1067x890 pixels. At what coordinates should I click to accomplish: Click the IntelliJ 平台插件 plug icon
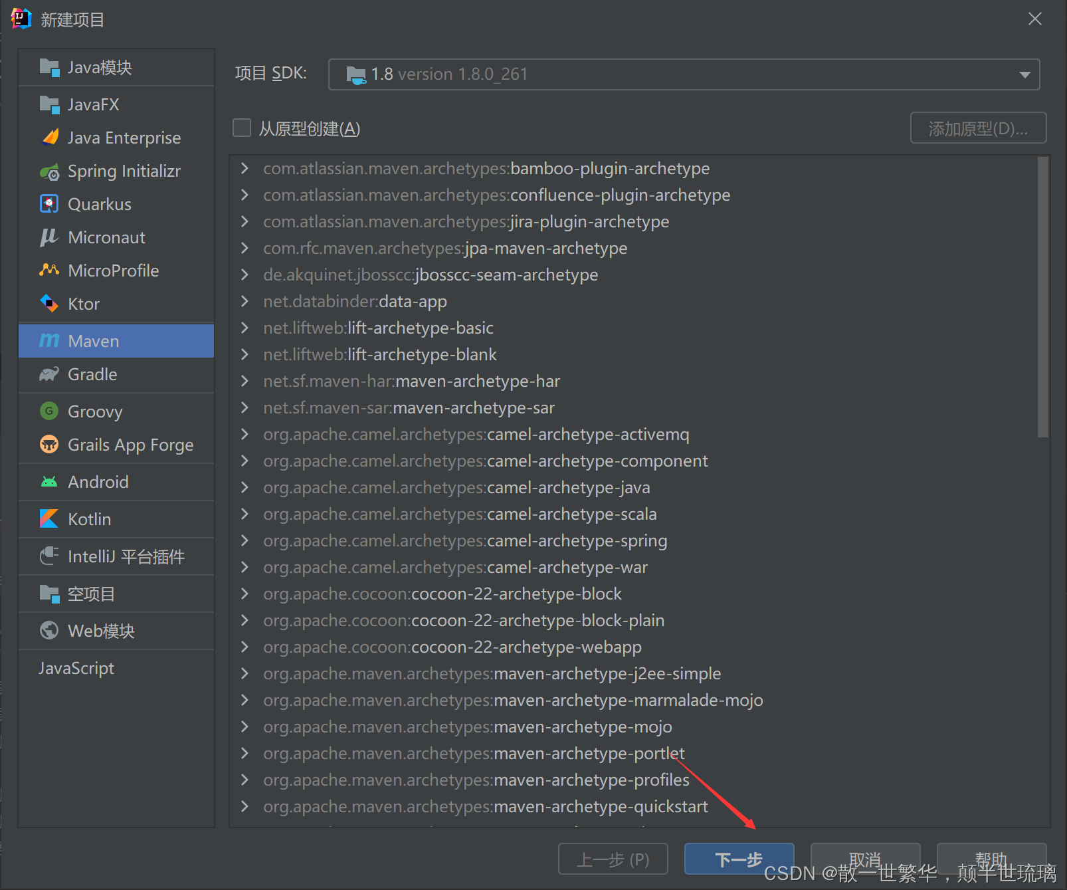pos(49,556)
